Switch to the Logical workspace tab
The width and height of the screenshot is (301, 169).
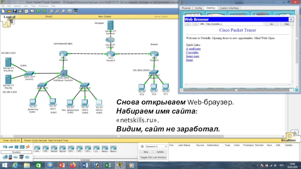9,17
